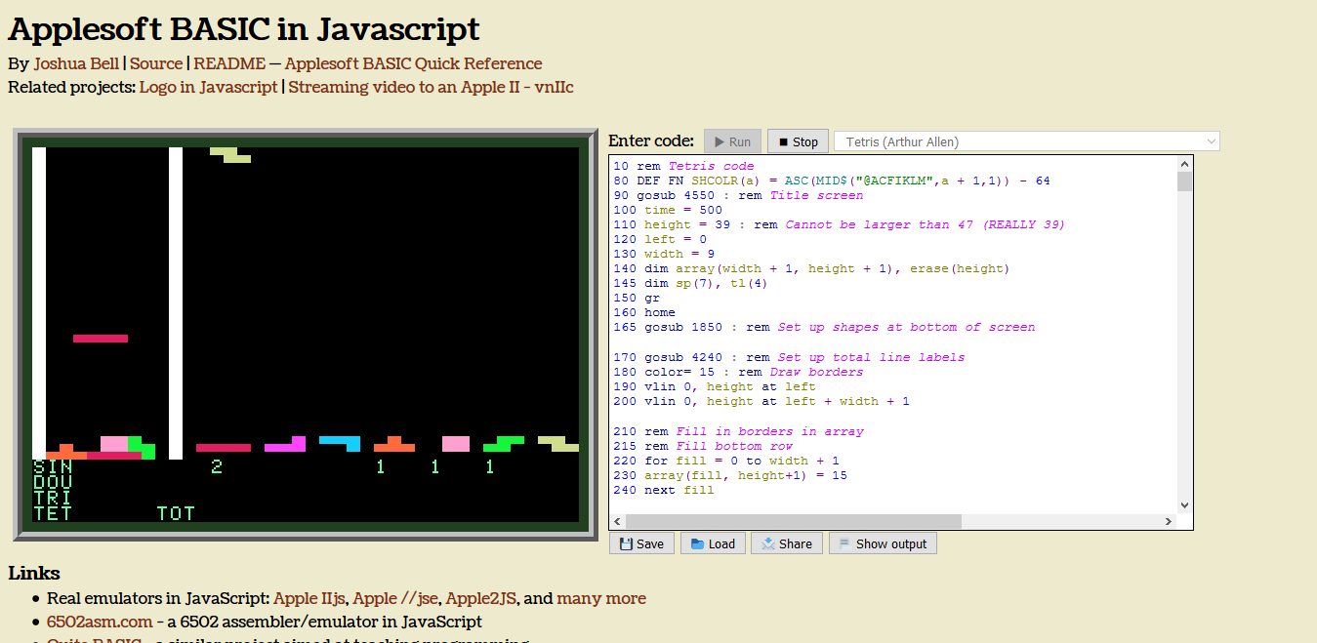Click code line 100 time = 500
The height and width of the screenshot is (643, 1317).
(668, 210)
